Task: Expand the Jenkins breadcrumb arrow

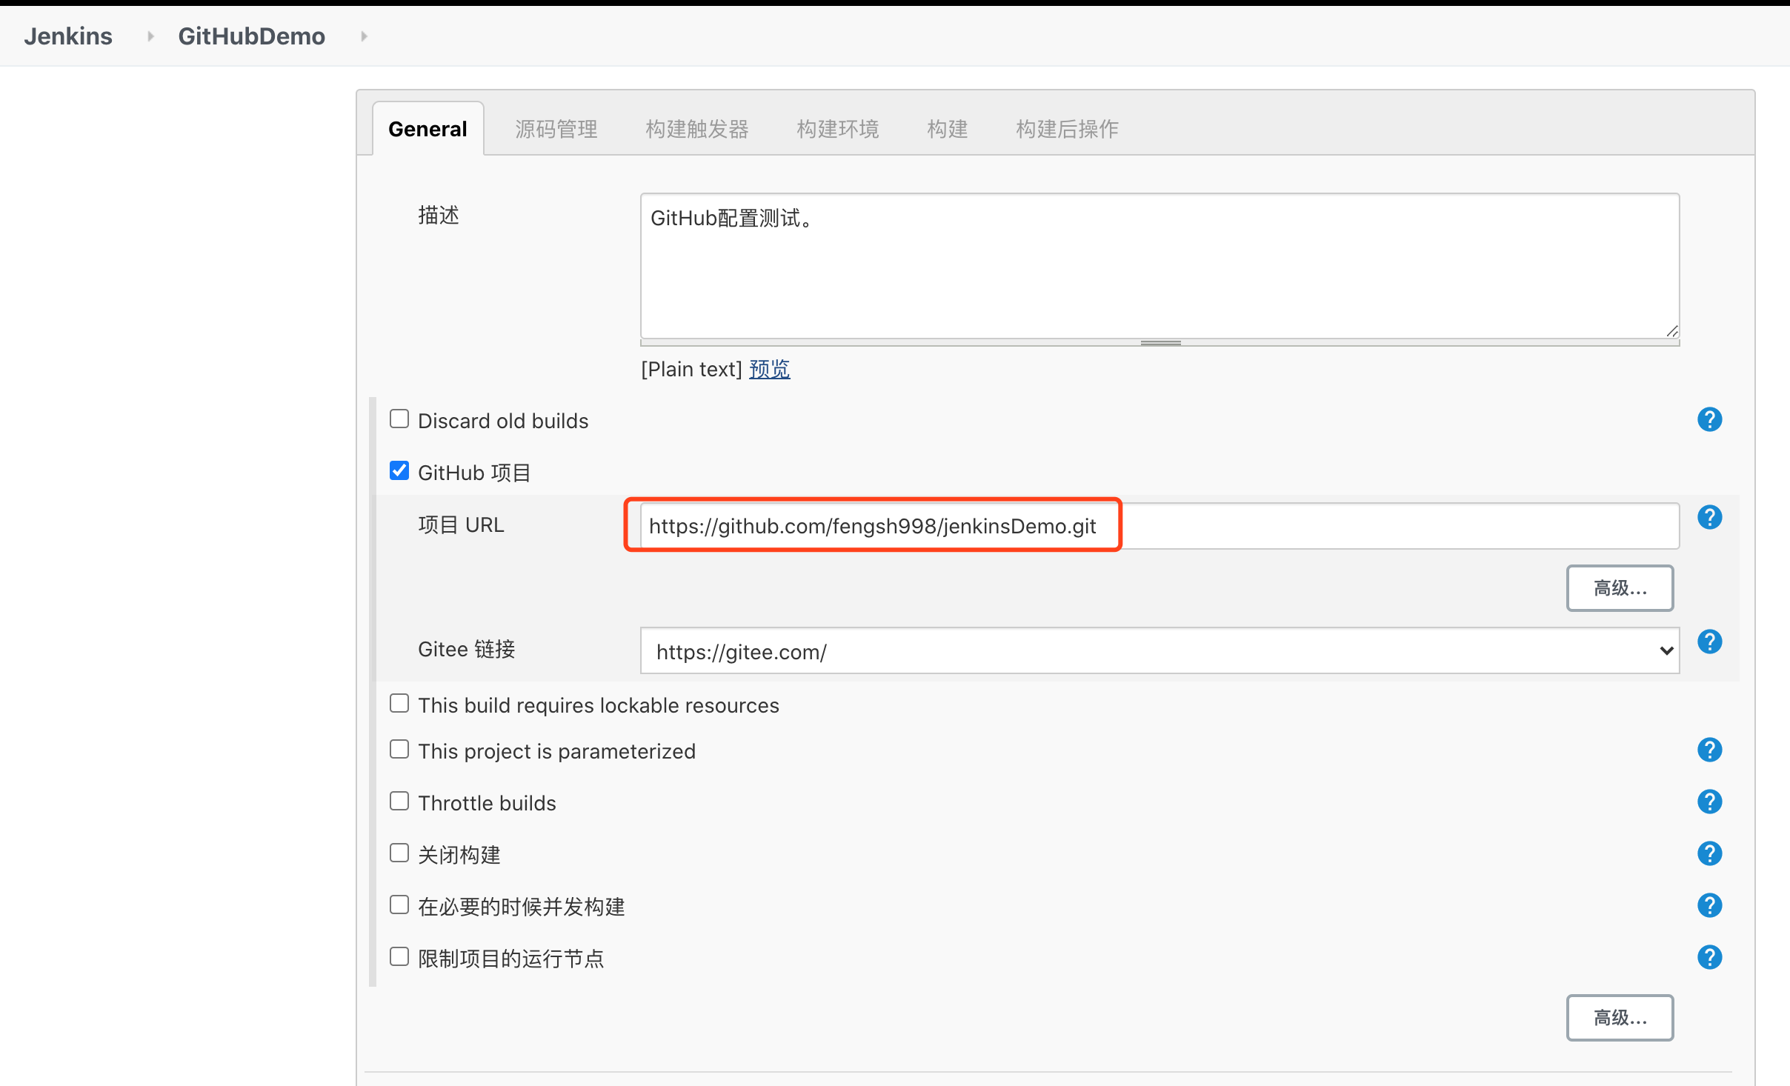Action: pos(150,36)
